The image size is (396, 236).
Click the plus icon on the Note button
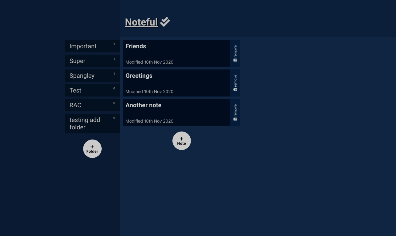(181, 139)
